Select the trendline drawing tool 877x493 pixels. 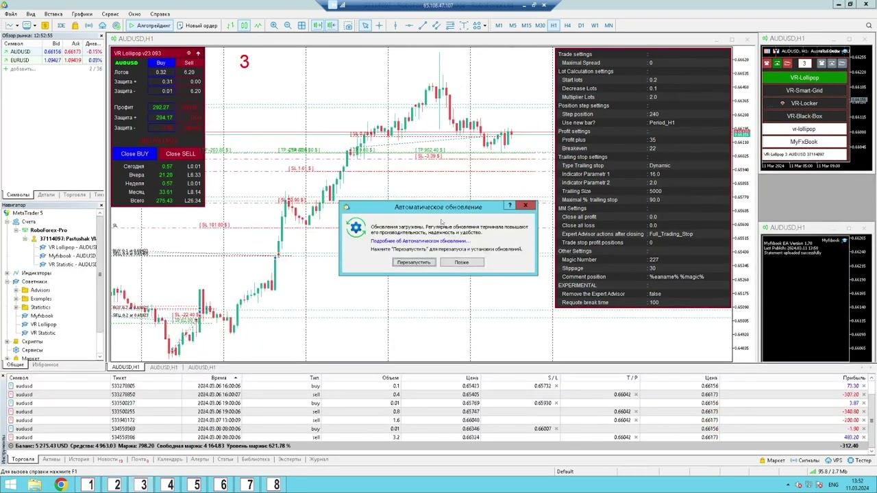tap(423, 25)
